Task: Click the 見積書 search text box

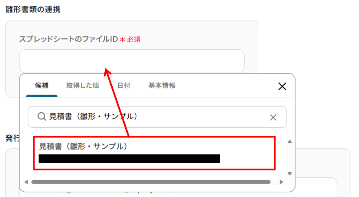Action: coord(157,117)
